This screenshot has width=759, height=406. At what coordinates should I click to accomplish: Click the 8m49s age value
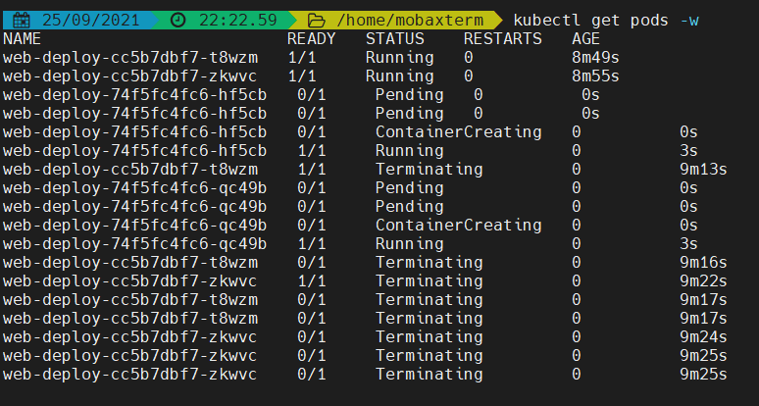tap(595, 57)
